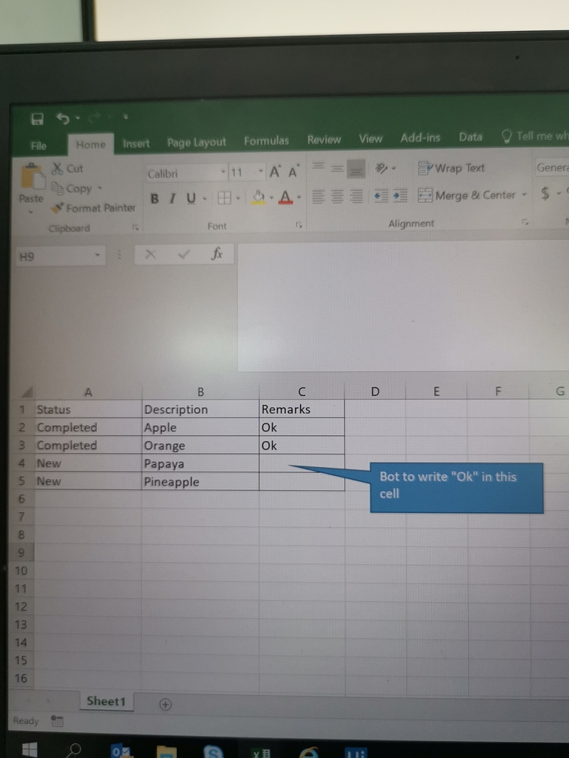Toggle Middle Align

pyautogui.click(x=337, y=168)
